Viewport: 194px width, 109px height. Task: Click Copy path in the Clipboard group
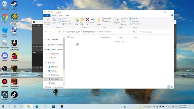click(x=66, y=21)
